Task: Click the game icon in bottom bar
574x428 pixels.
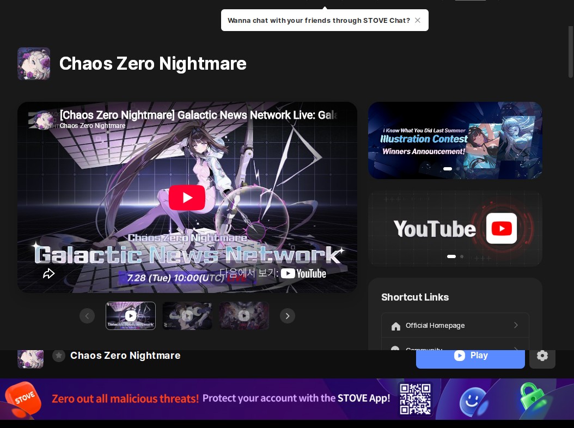Action: (x=30, y=358)
